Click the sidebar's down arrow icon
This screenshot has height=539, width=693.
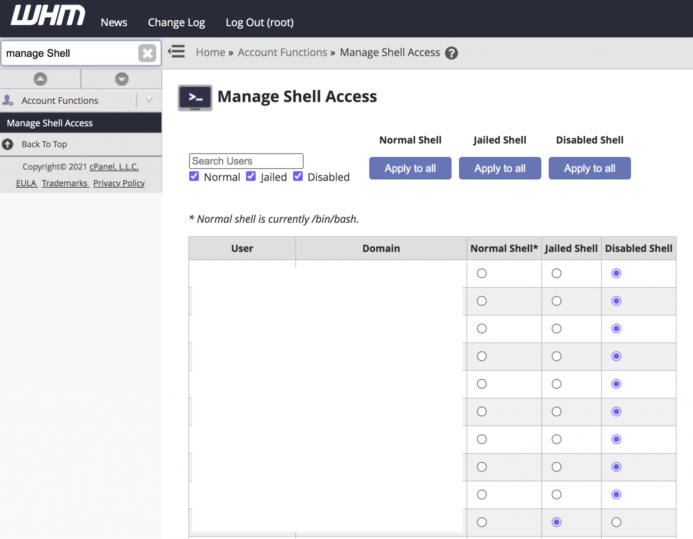(122, 79)
